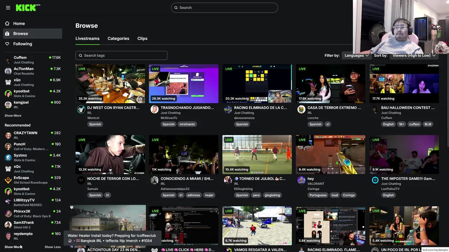Click the Home sidebar icon

point(7,23)
